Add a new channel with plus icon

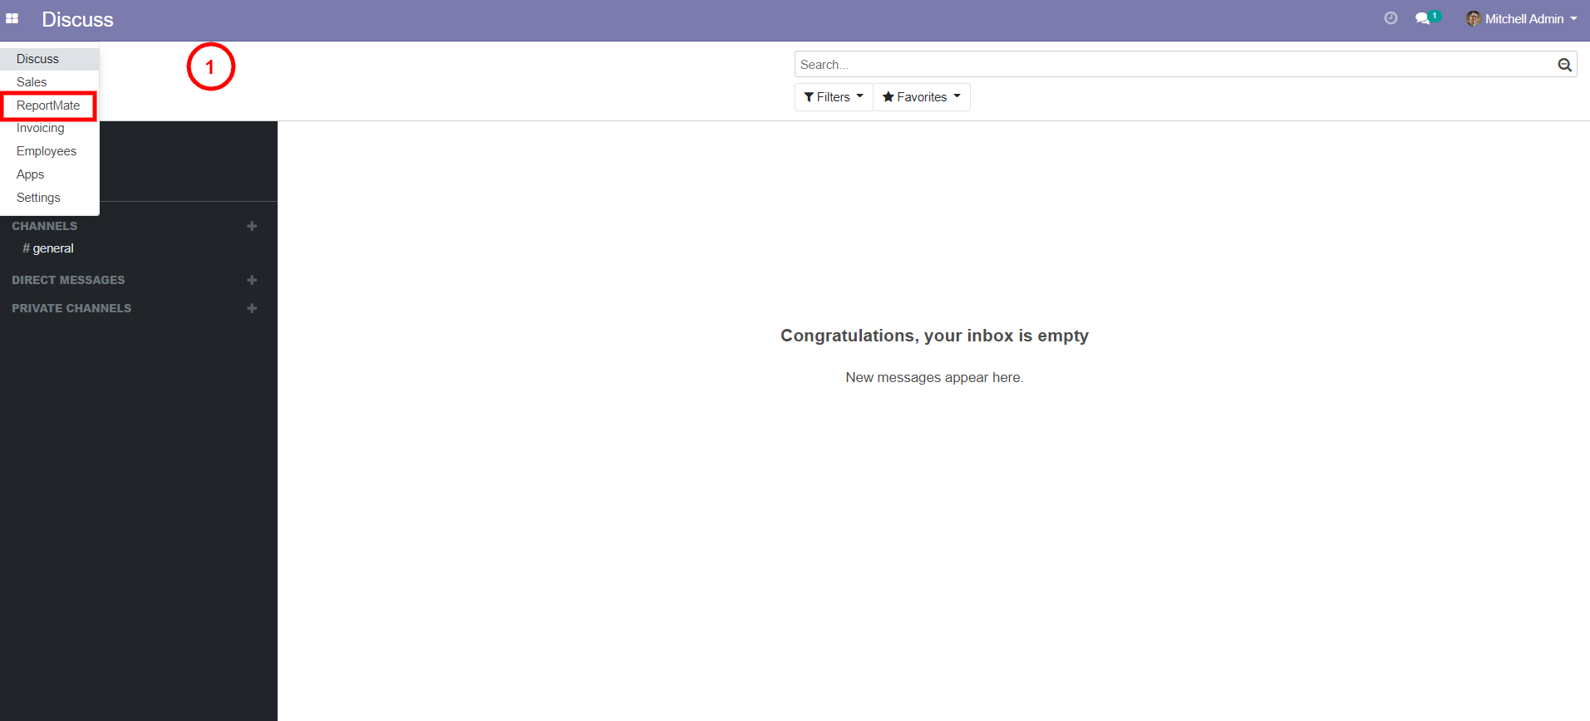[x=252, y=226]
